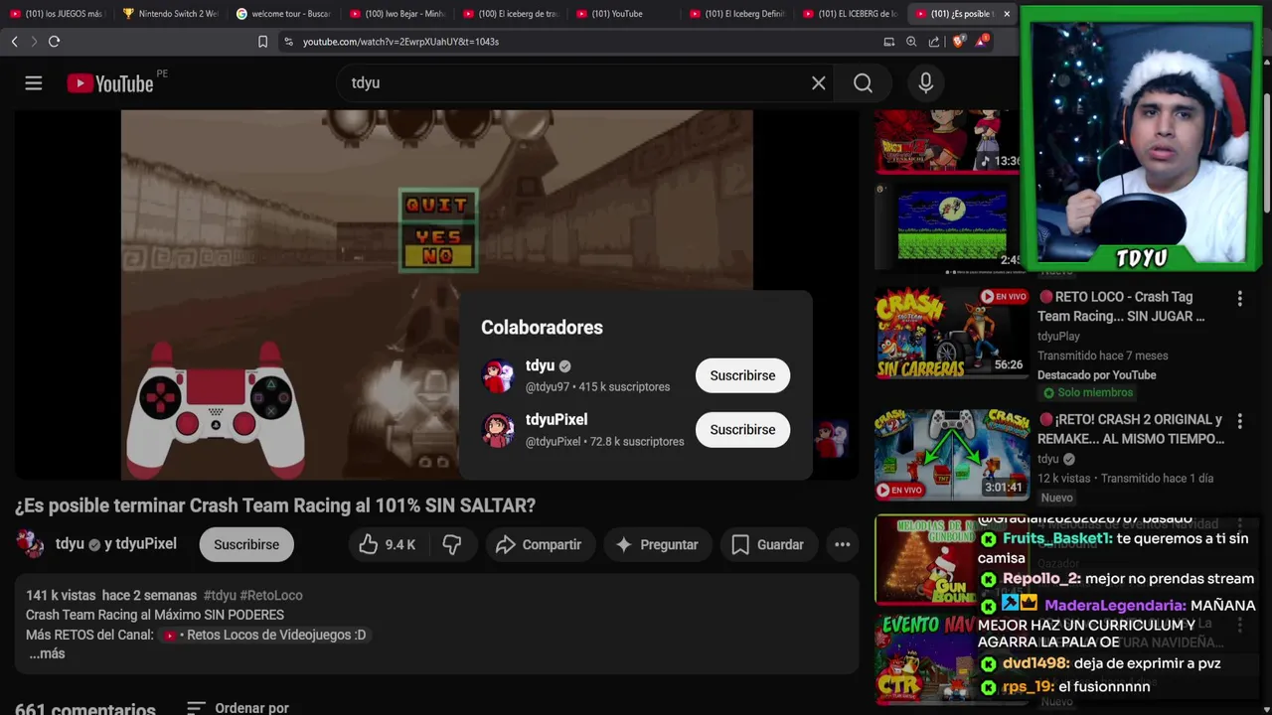Screen dimensions: 1272x715
Task: Open the 13:36 video thumbnail
Action: pyautogui.click(x=948, y=142)
